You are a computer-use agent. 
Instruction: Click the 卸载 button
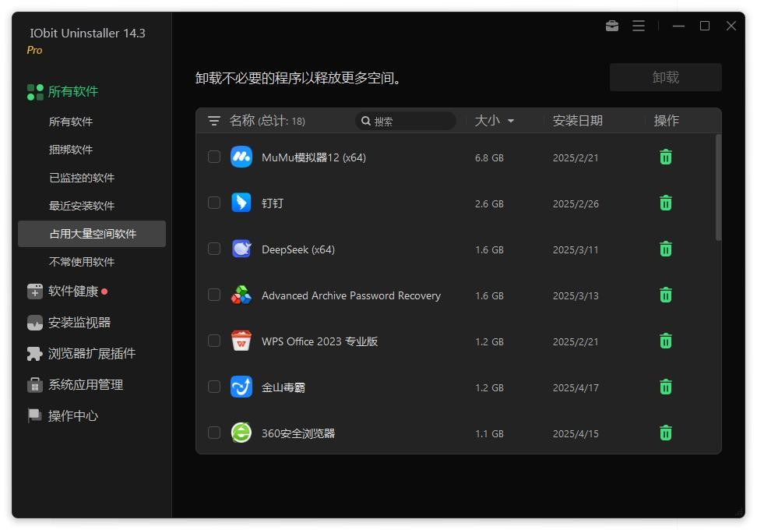[x=665, y=77]
